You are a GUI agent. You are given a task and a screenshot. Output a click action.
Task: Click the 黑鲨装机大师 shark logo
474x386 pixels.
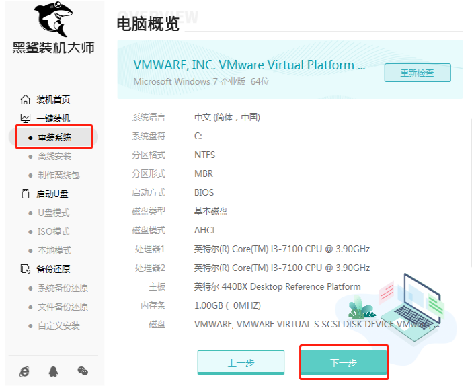pyautogui.click(x=52, y=20)
